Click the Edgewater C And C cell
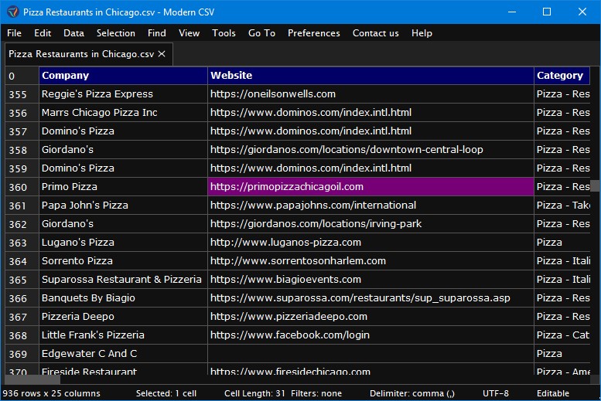 [x=123, y=354]
